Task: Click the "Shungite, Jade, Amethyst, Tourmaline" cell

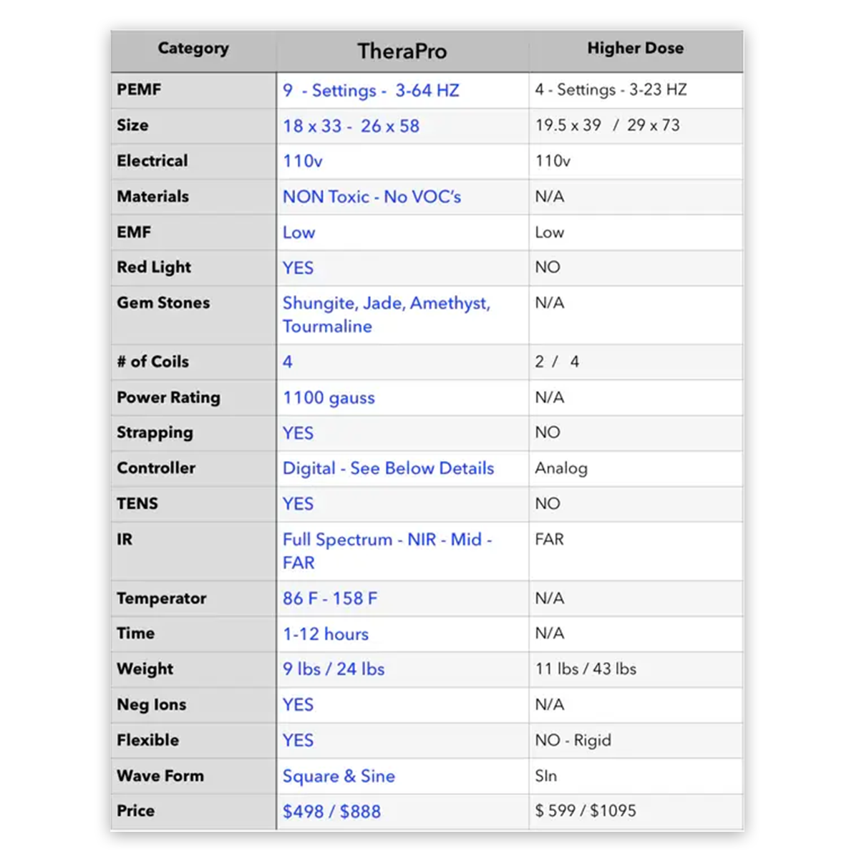Action: pyautogui.click(x=386, y=315)
